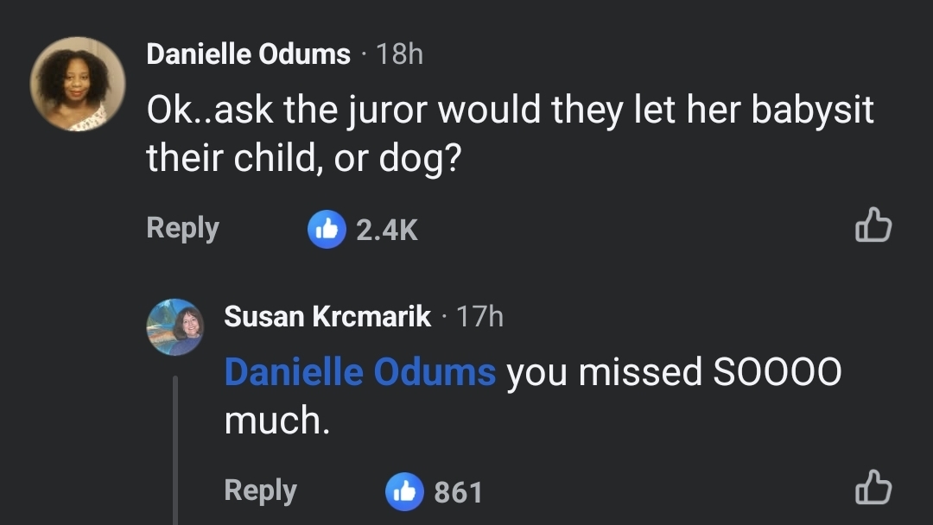Click the 17h timestamp on Susan's reply
Screen dimensions: 933x525
point(479,316)
